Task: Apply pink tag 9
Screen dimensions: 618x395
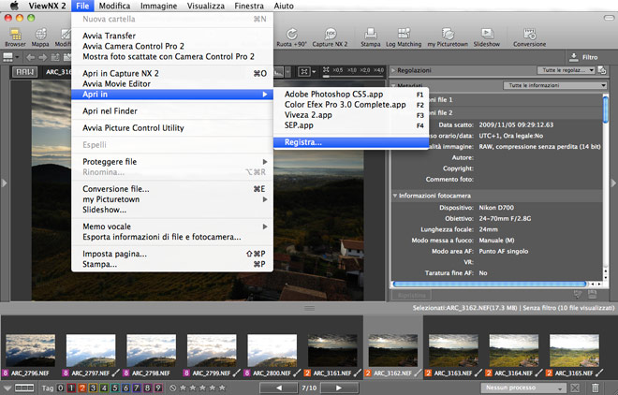Action: [x=158, y=388]
